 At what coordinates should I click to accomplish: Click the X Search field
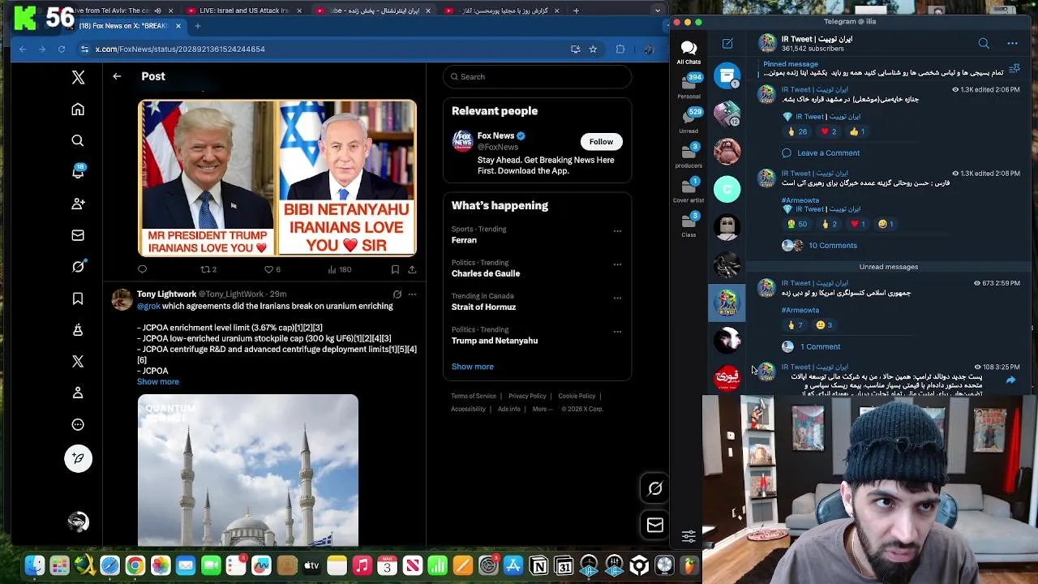(537, 77)
